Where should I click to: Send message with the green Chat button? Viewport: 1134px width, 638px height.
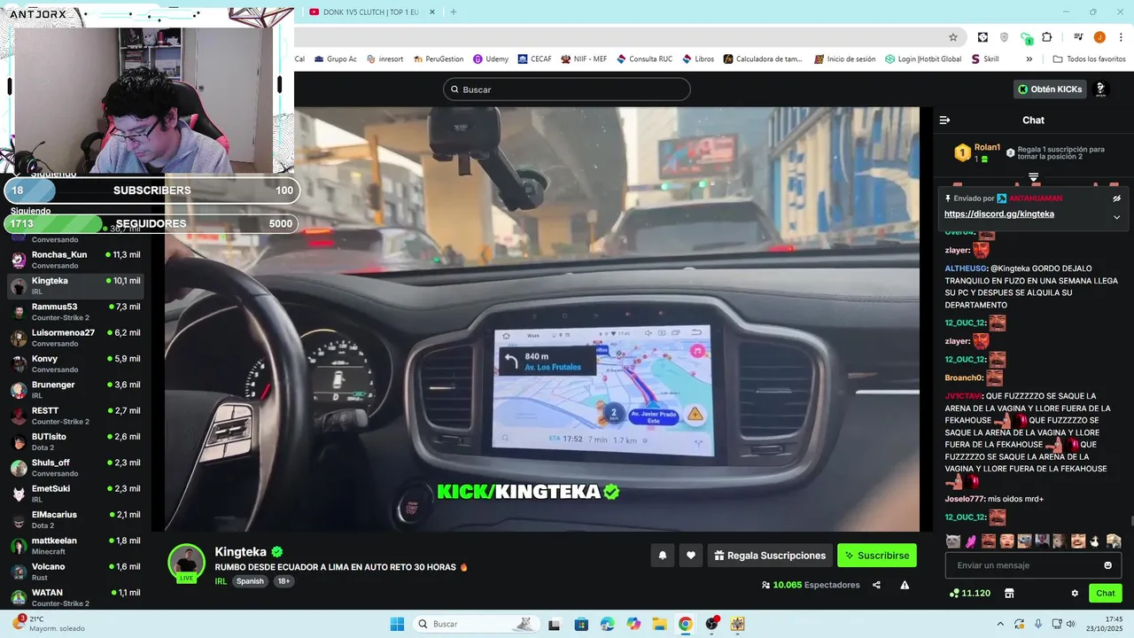coord(1106,593)
